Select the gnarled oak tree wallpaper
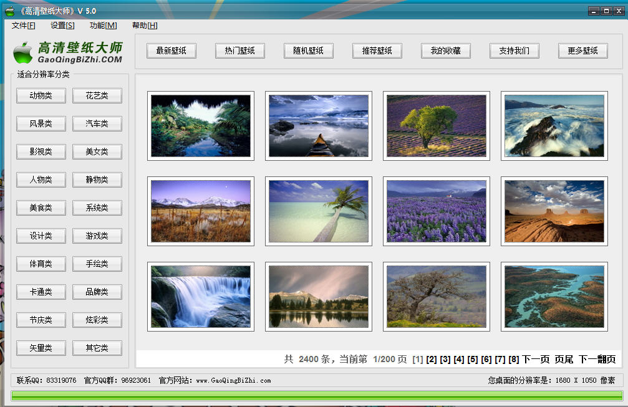Image resolution: width=628 pixels, height=407 pixels. click(x=436, y=297)
